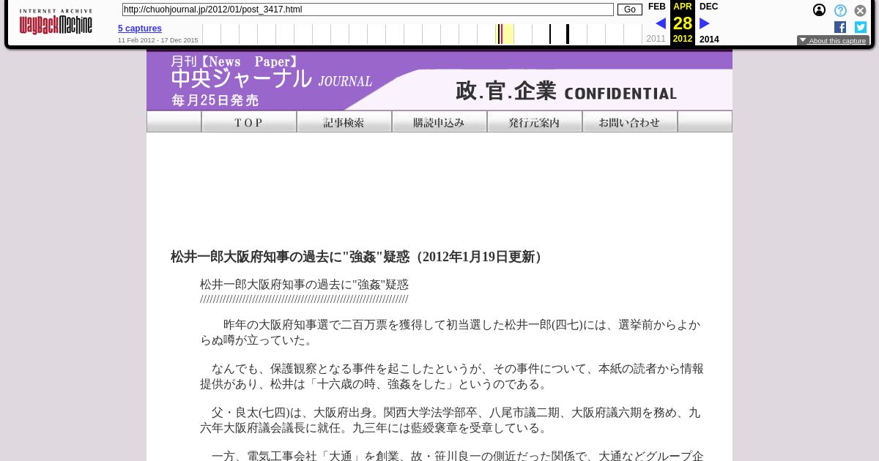Click the article headline 松井一郎大阪府知事の過去に
Viewport: 879px width, 461px height.
(359, 257)
